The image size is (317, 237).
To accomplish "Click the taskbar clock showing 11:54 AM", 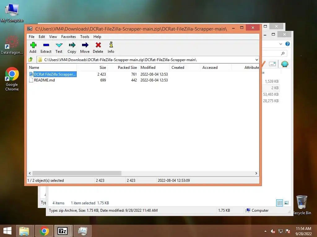I will [x=303, y=231].
